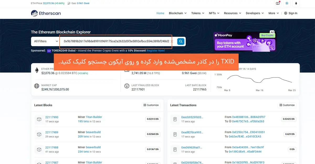The width and height of the screenshot is (315, 164).
Task: Customize the Latest Transactions panel
Action: tap(287, 105)
